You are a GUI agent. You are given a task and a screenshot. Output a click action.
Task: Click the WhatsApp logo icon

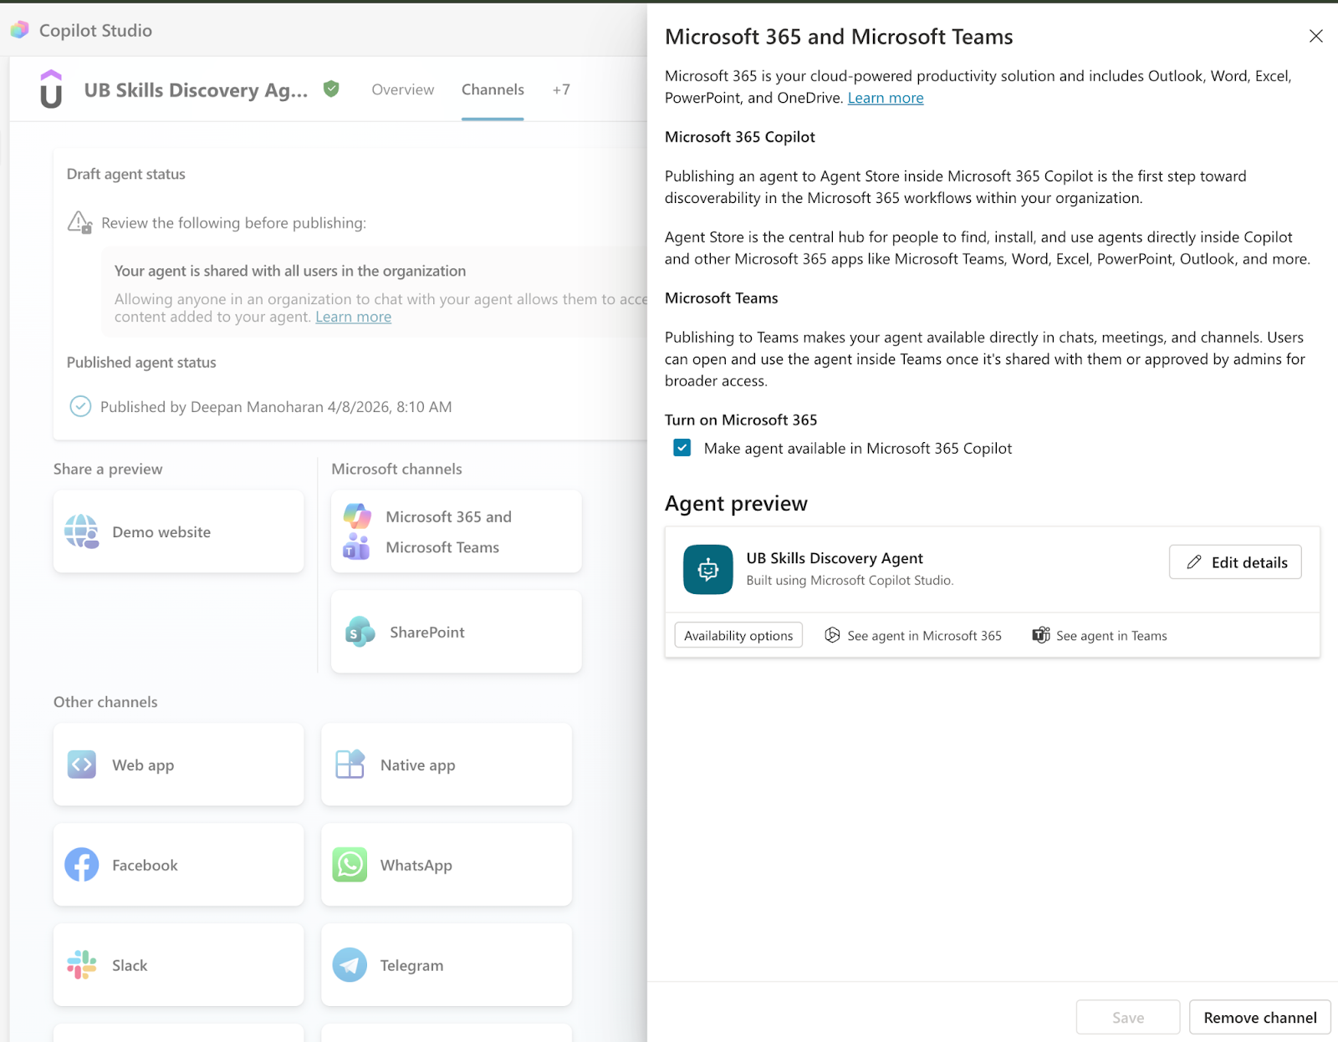[x=350, y=865]
